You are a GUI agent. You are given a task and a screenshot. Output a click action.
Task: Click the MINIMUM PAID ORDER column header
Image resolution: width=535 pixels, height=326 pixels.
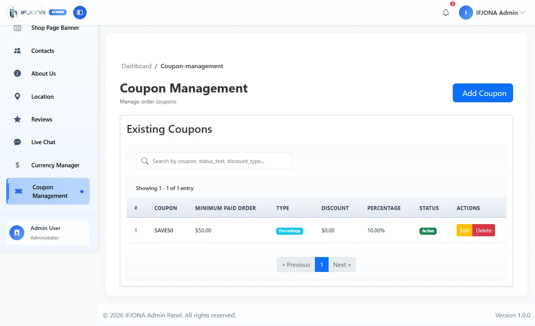pyautogui.click(x=226, y=208)
